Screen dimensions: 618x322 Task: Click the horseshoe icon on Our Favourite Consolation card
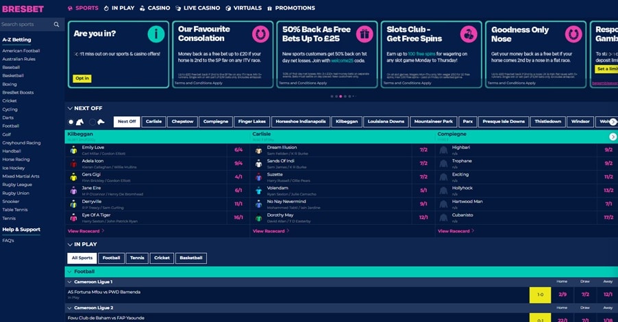tap(260, 34)
